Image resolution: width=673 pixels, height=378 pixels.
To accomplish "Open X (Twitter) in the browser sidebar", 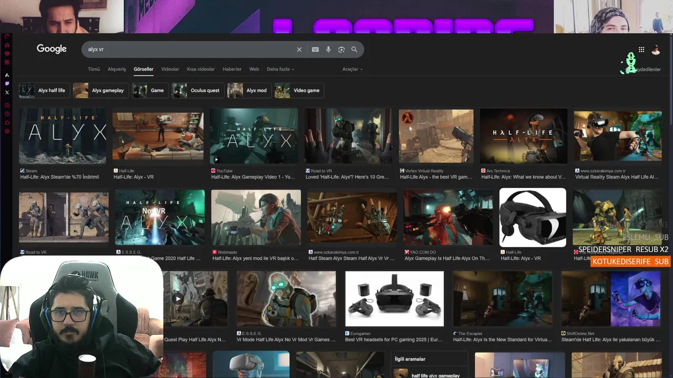I will tap(7, 92).
